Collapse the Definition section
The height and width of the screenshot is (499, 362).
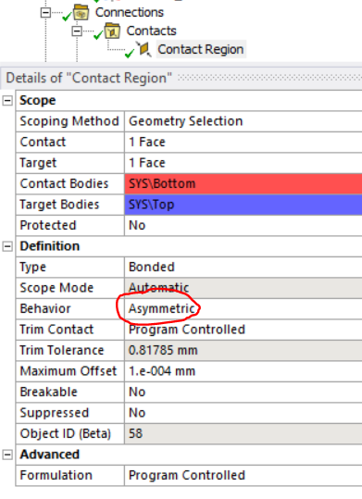(7, 246)
